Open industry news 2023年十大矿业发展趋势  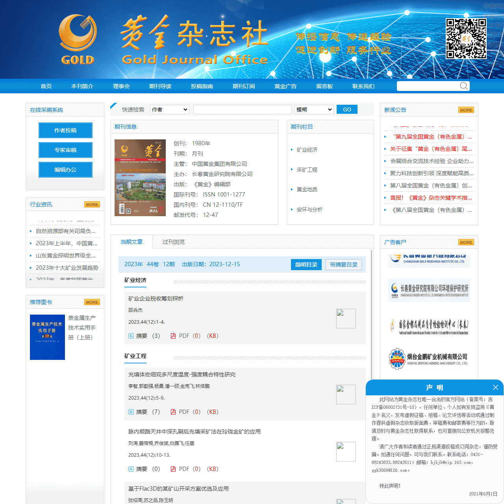[x=67, y=268]
